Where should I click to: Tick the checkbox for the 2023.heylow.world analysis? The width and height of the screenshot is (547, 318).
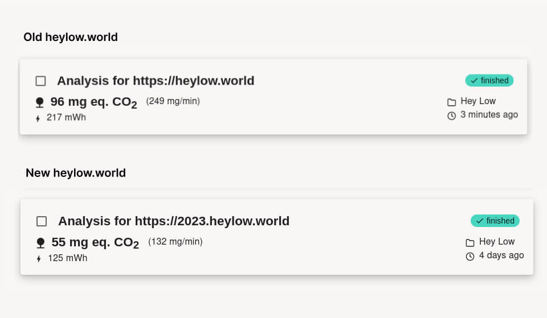tap(42, 221)
